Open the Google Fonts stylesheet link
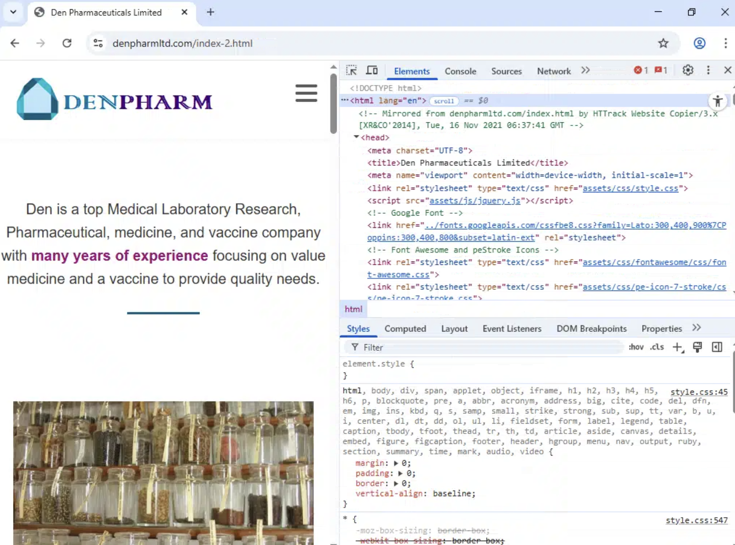Screen dimensions: 735x545 pyautogui.click(x=576, y=225)
